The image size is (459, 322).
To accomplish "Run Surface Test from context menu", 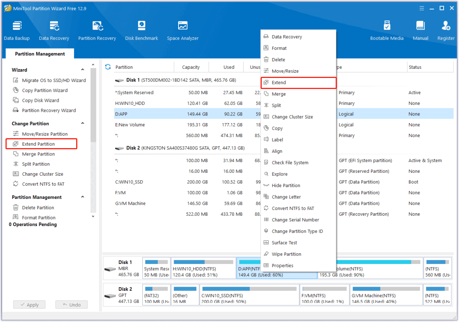I will pos(299,243).
